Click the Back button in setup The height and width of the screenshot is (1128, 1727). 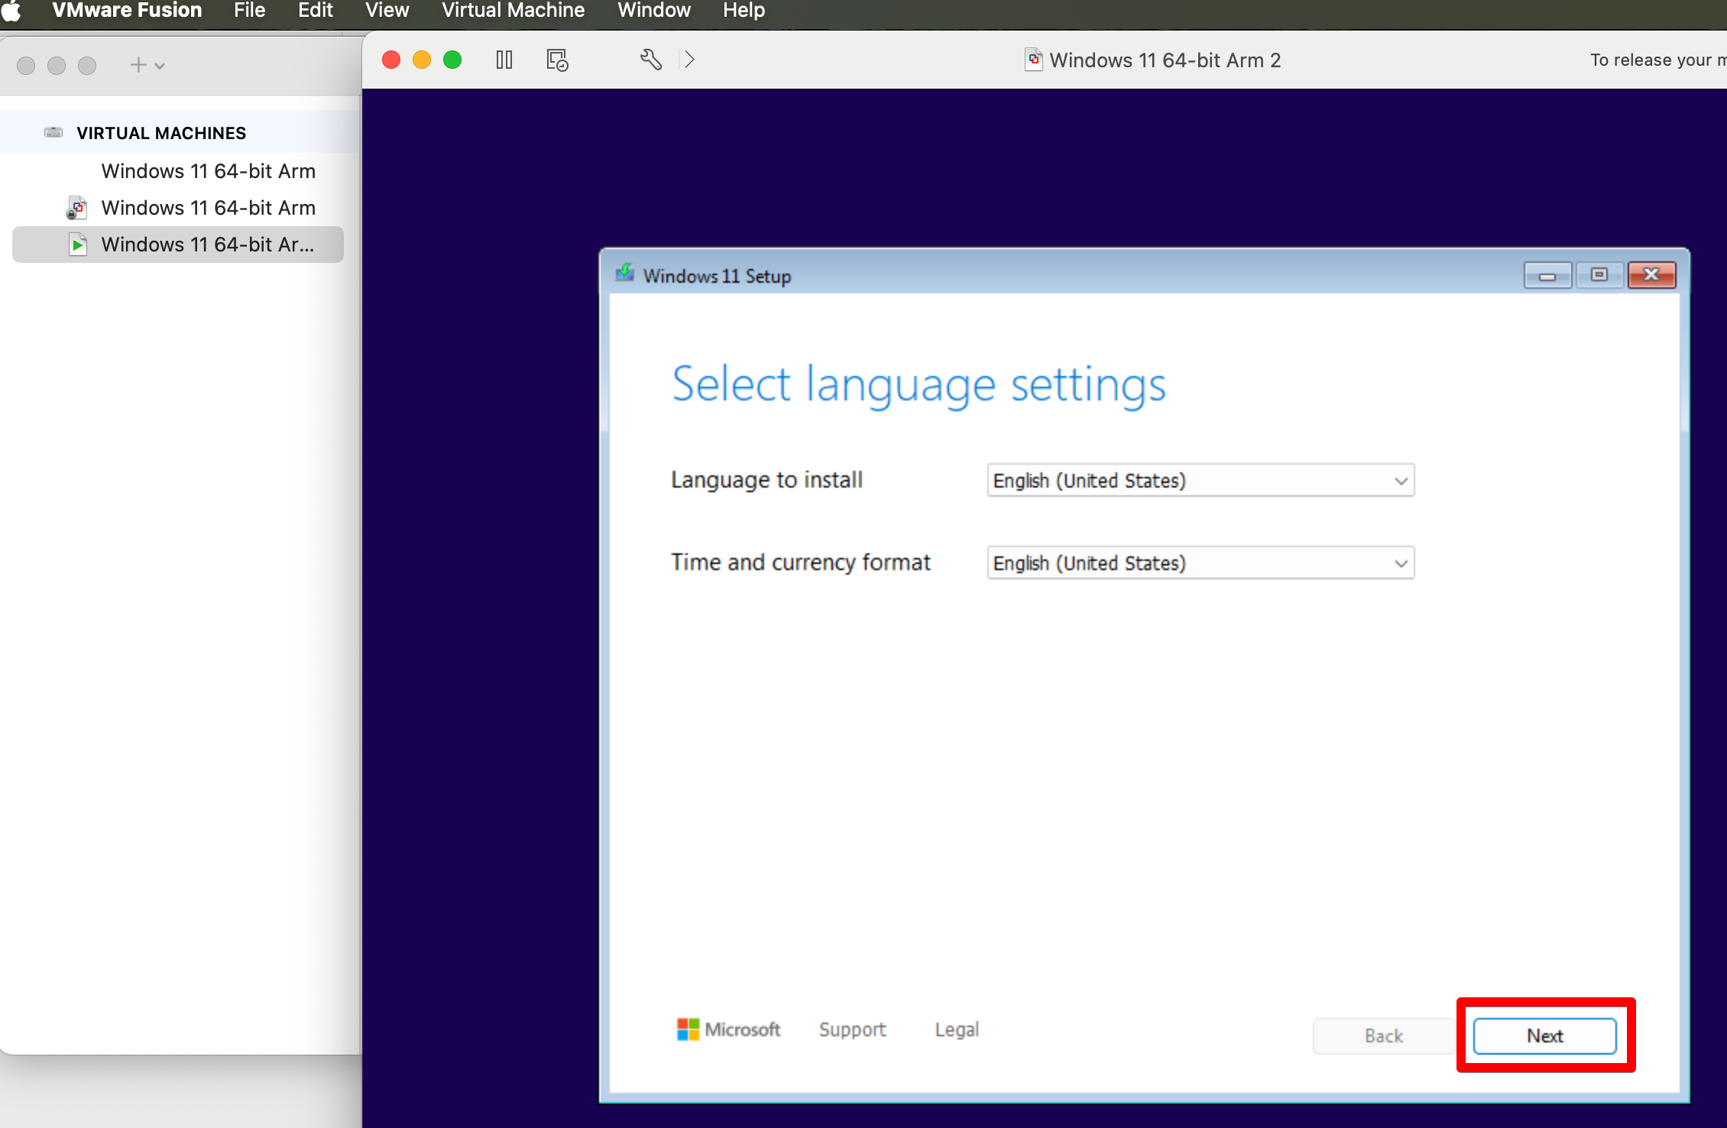click(x=1383, y=1036)
